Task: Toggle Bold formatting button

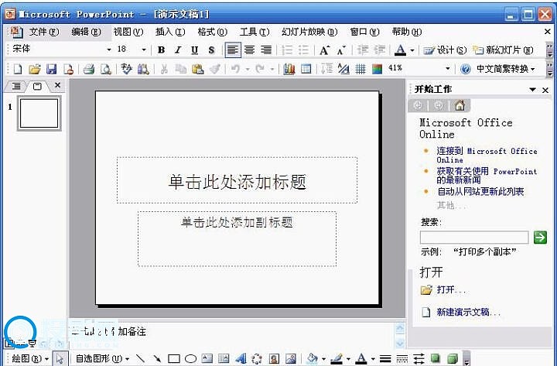Action: (x=162, y=50)
